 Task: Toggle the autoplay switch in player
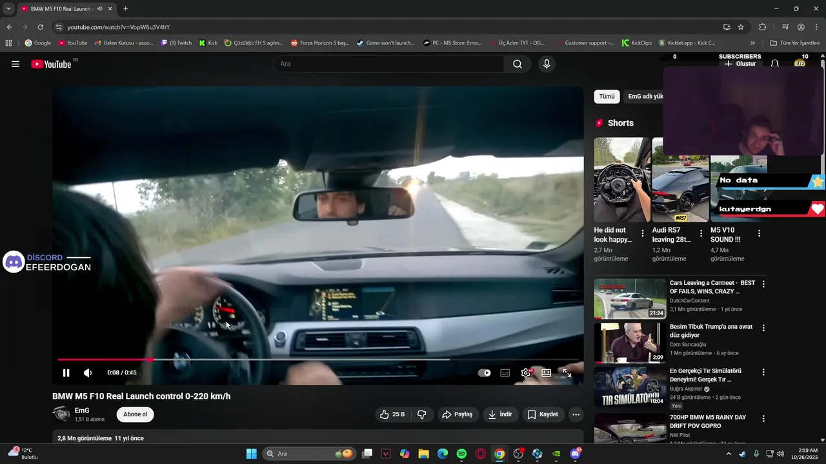[485, 372]
